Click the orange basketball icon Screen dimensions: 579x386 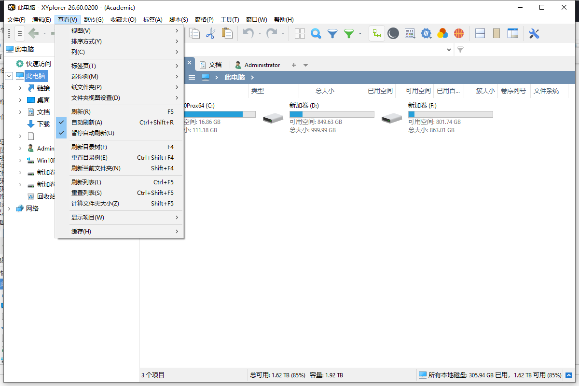point(459,33)
